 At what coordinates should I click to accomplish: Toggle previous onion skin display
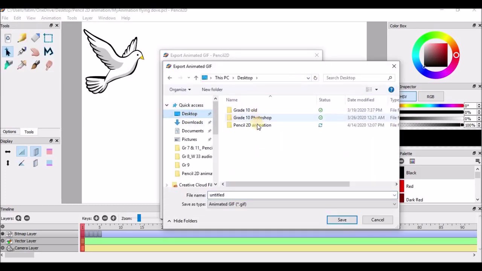(x=36, y=152)
